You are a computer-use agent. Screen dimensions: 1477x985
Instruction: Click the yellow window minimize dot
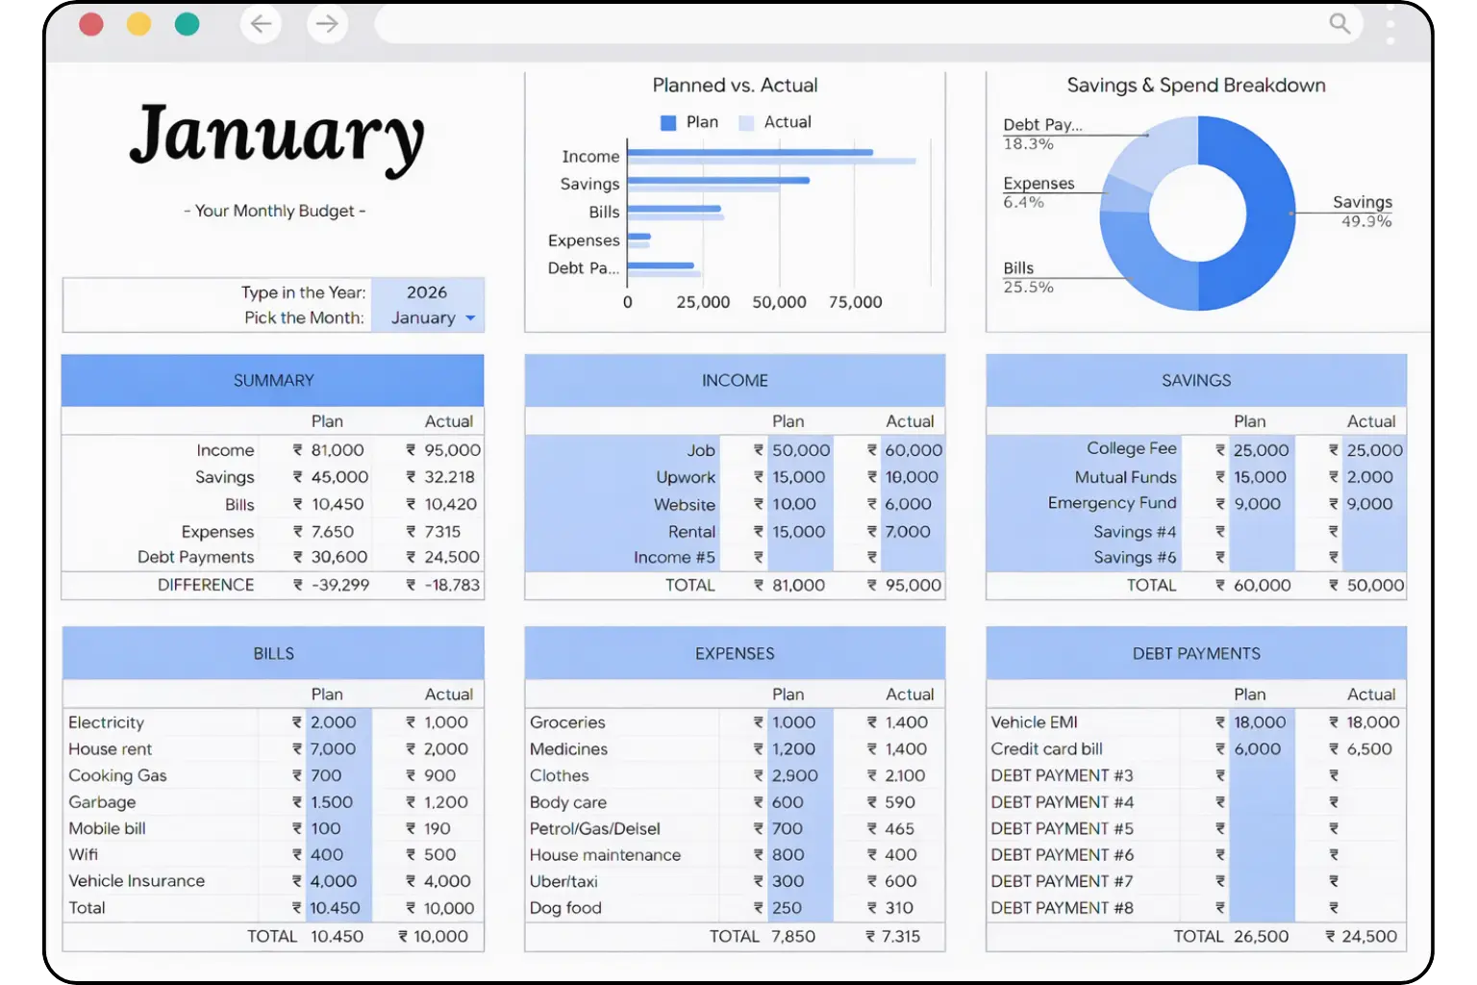click(139, 24)
